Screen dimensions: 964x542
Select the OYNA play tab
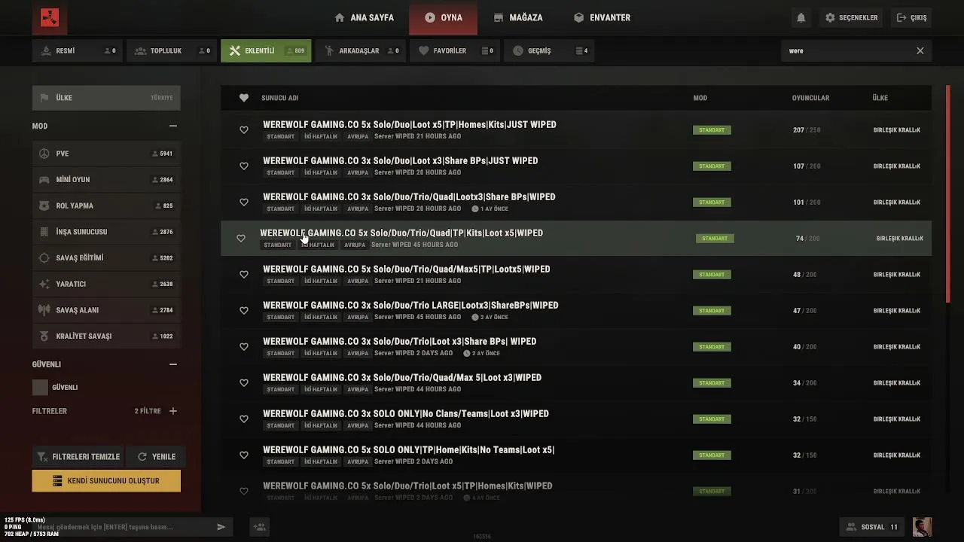[443, 17]
